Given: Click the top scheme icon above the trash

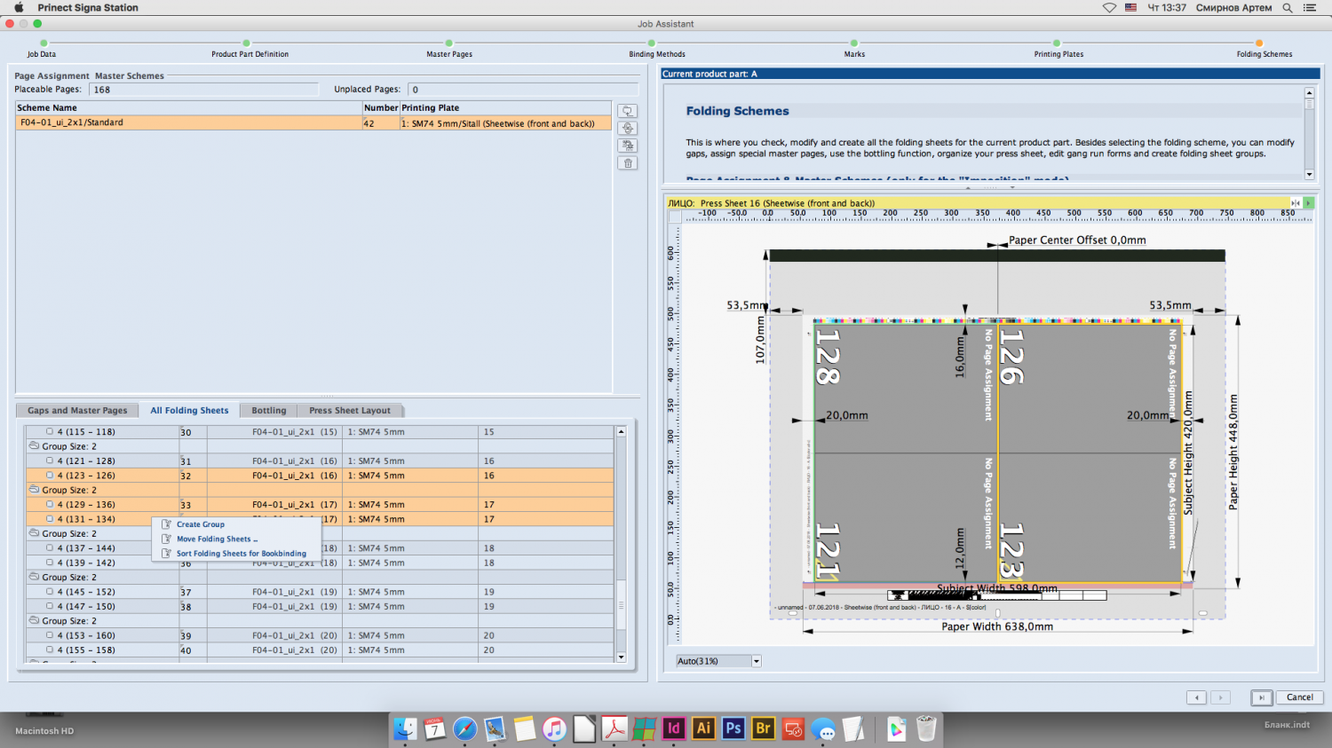Looking at the screenshot, I should pyautogui.click(x=628, y=111).
